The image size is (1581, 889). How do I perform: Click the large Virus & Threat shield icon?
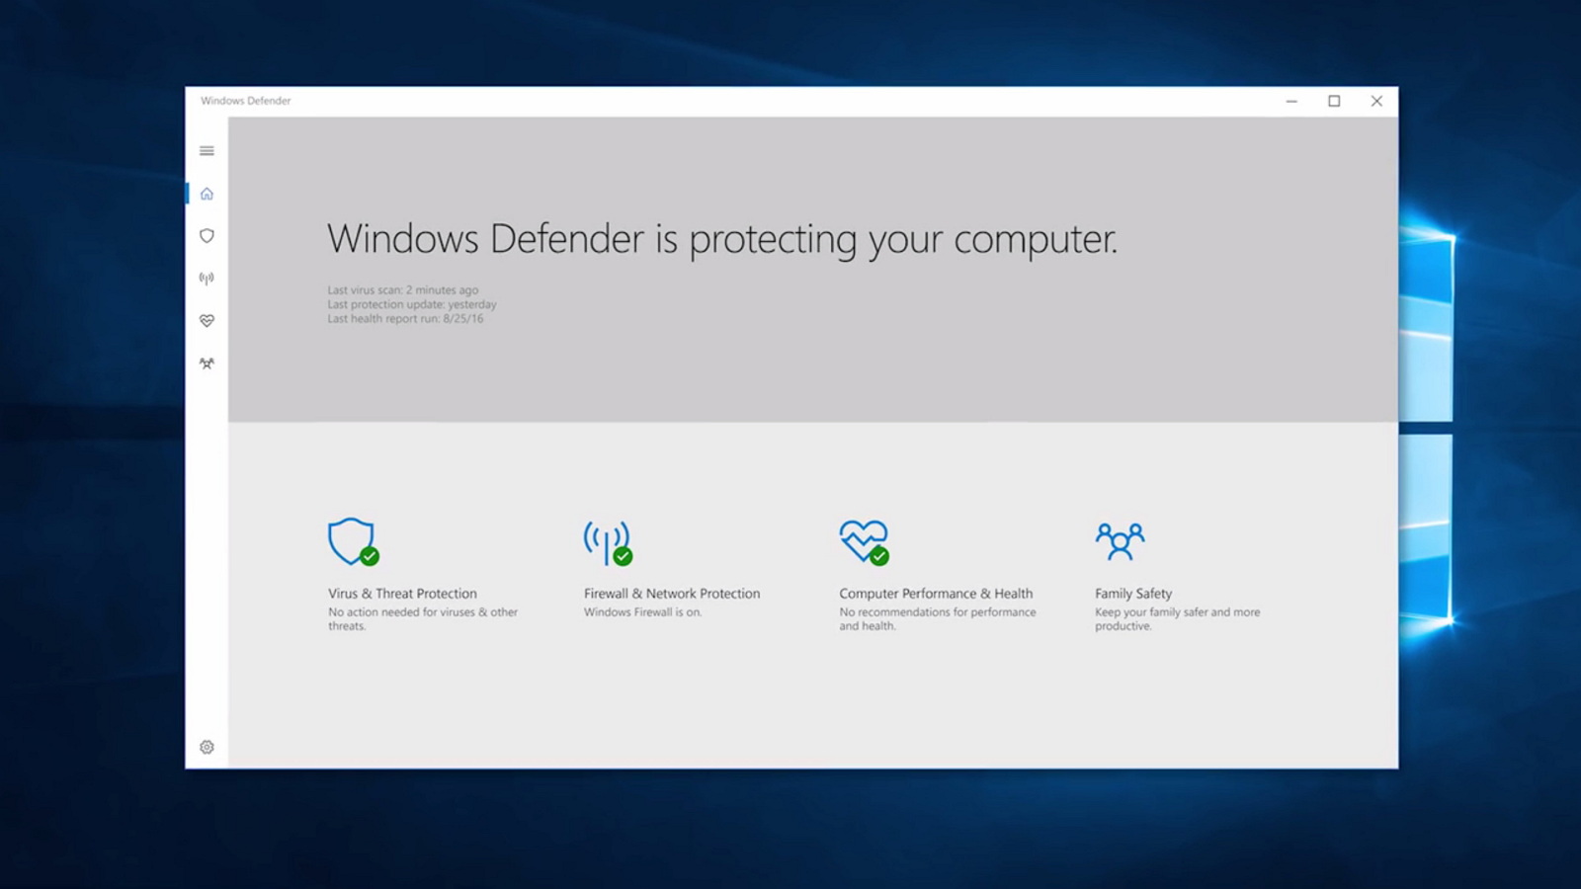click(353, 541)
